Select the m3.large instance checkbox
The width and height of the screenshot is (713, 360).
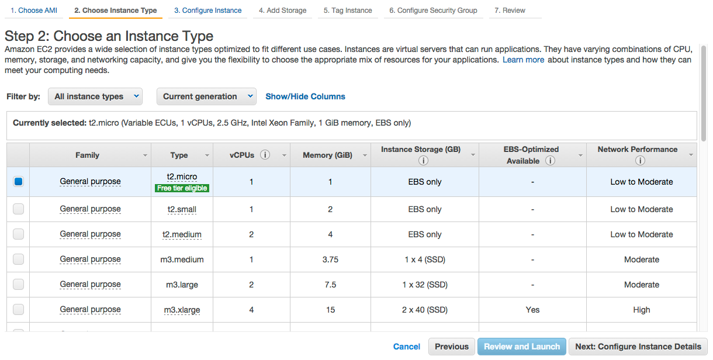tap(18, 284)
